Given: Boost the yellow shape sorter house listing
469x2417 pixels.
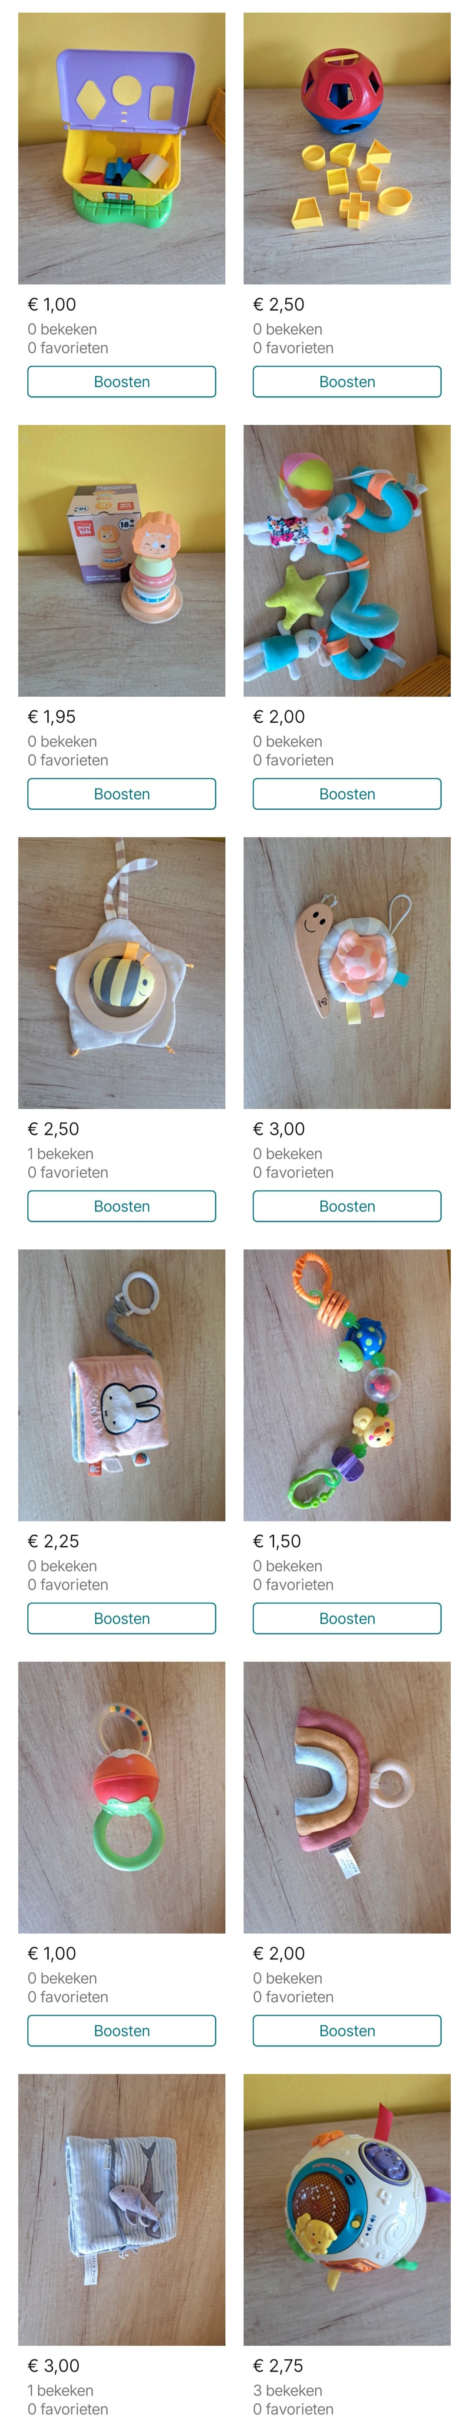Looking at the screenshot, I should [x=122, y=382].
